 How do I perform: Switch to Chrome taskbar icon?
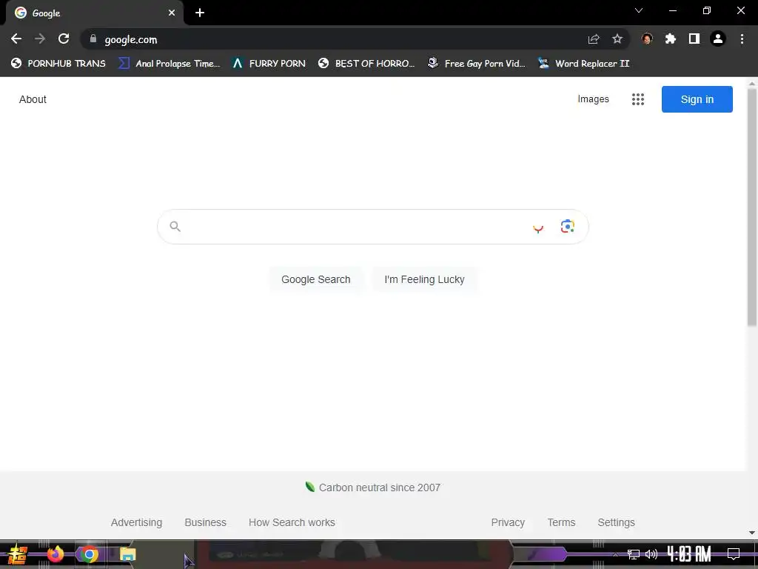(x=89, y=554)
